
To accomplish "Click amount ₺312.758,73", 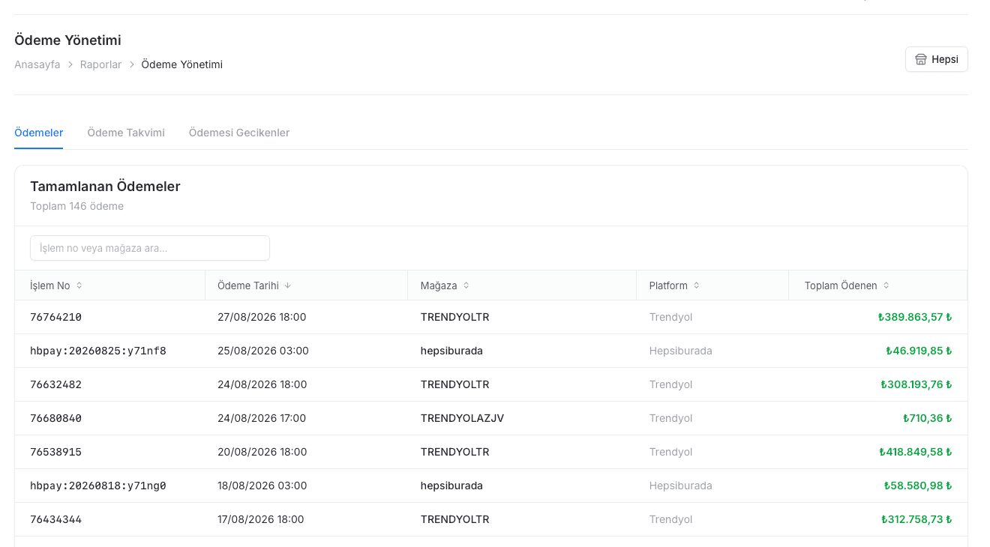I will (916, 519).
